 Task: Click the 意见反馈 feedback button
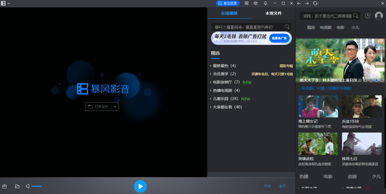click(x=228, y=3)
